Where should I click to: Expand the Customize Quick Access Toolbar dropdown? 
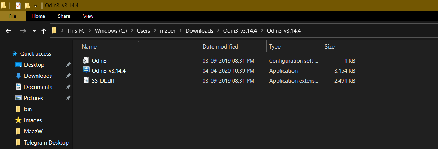36,6
